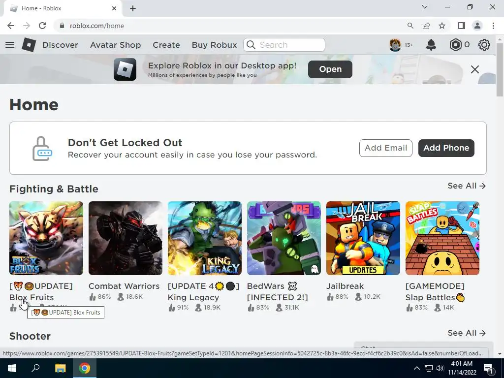Image resolution: width=504 pixels, height=378 pixels.
Task: Click the BedWars [INFECTED 2!] title
Action: point(278,292)
